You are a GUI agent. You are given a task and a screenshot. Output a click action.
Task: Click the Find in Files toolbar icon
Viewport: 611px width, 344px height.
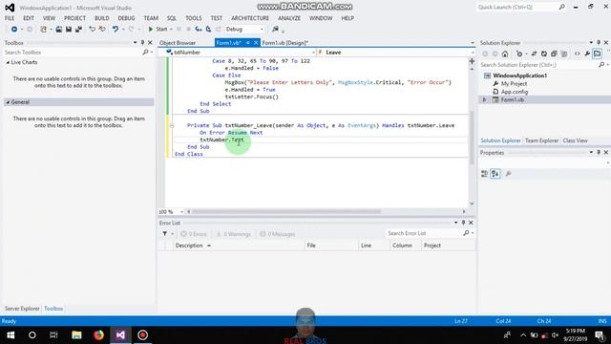(276, 30)
